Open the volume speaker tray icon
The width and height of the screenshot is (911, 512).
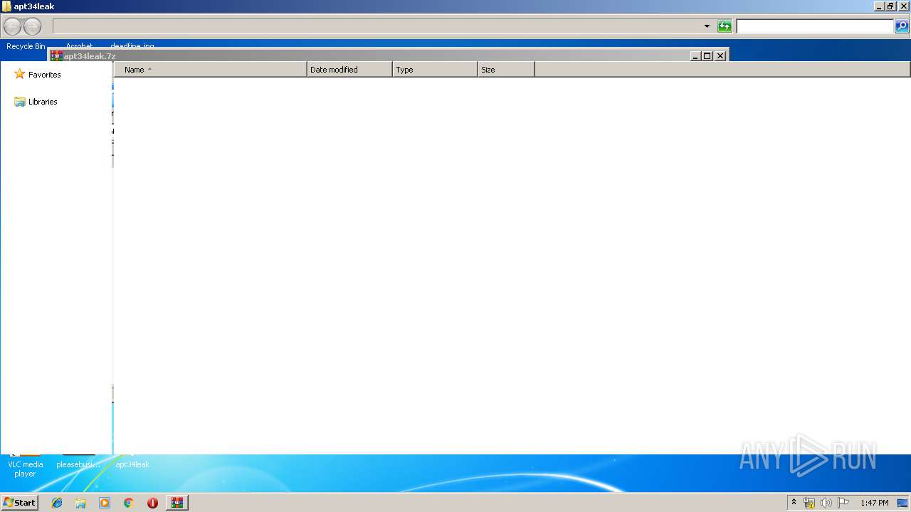tap(826, 503)
